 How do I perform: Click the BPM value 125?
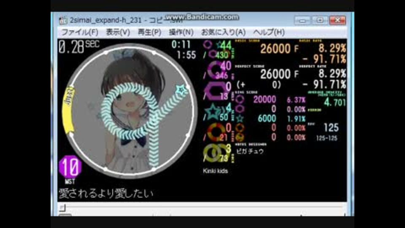pyautogui.click(x=331, y=128)
